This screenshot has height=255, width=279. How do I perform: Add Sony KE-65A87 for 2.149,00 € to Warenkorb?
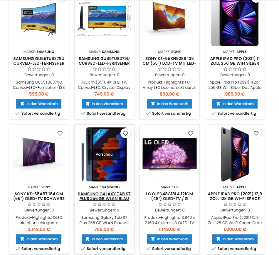(x=39, y=239)
